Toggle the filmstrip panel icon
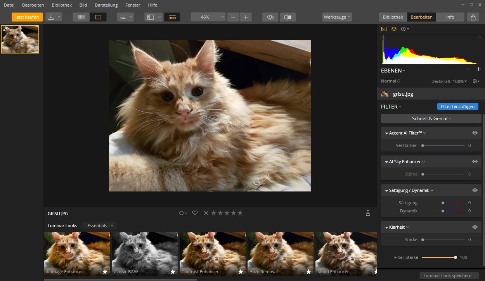The image size is (485, 281). (x=172, y=17)
